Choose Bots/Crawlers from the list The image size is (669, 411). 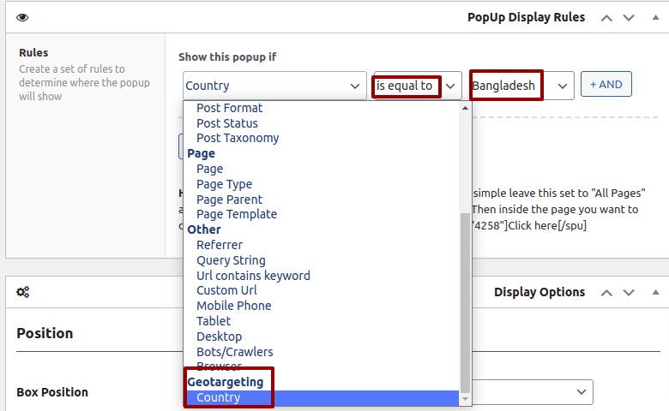coord(235,352)
